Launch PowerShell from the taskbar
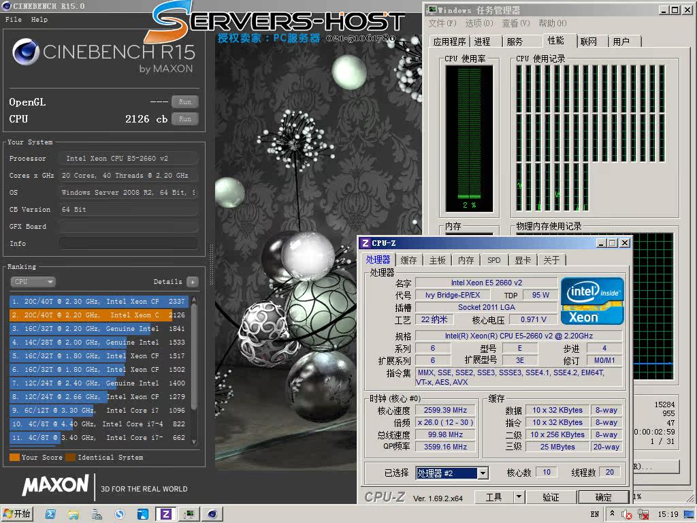Viewport: 697px width, 523px height. (x=50, y=515)
